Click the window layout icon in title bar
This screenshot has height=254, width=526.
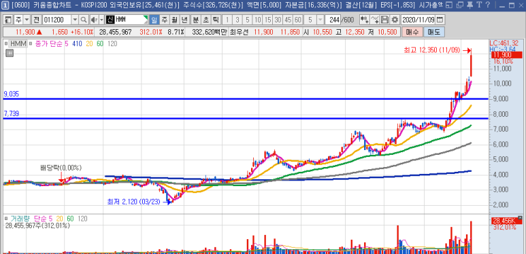coord(449,5)
